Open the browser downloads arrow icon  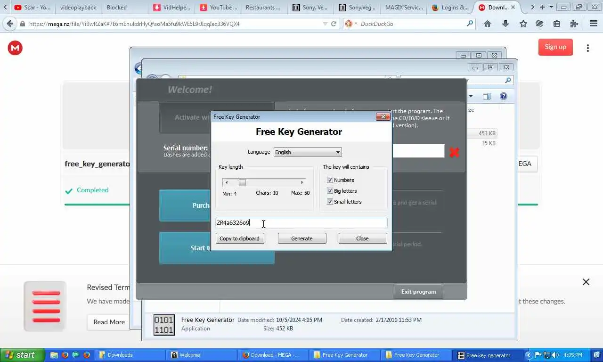tap(505, 24)
